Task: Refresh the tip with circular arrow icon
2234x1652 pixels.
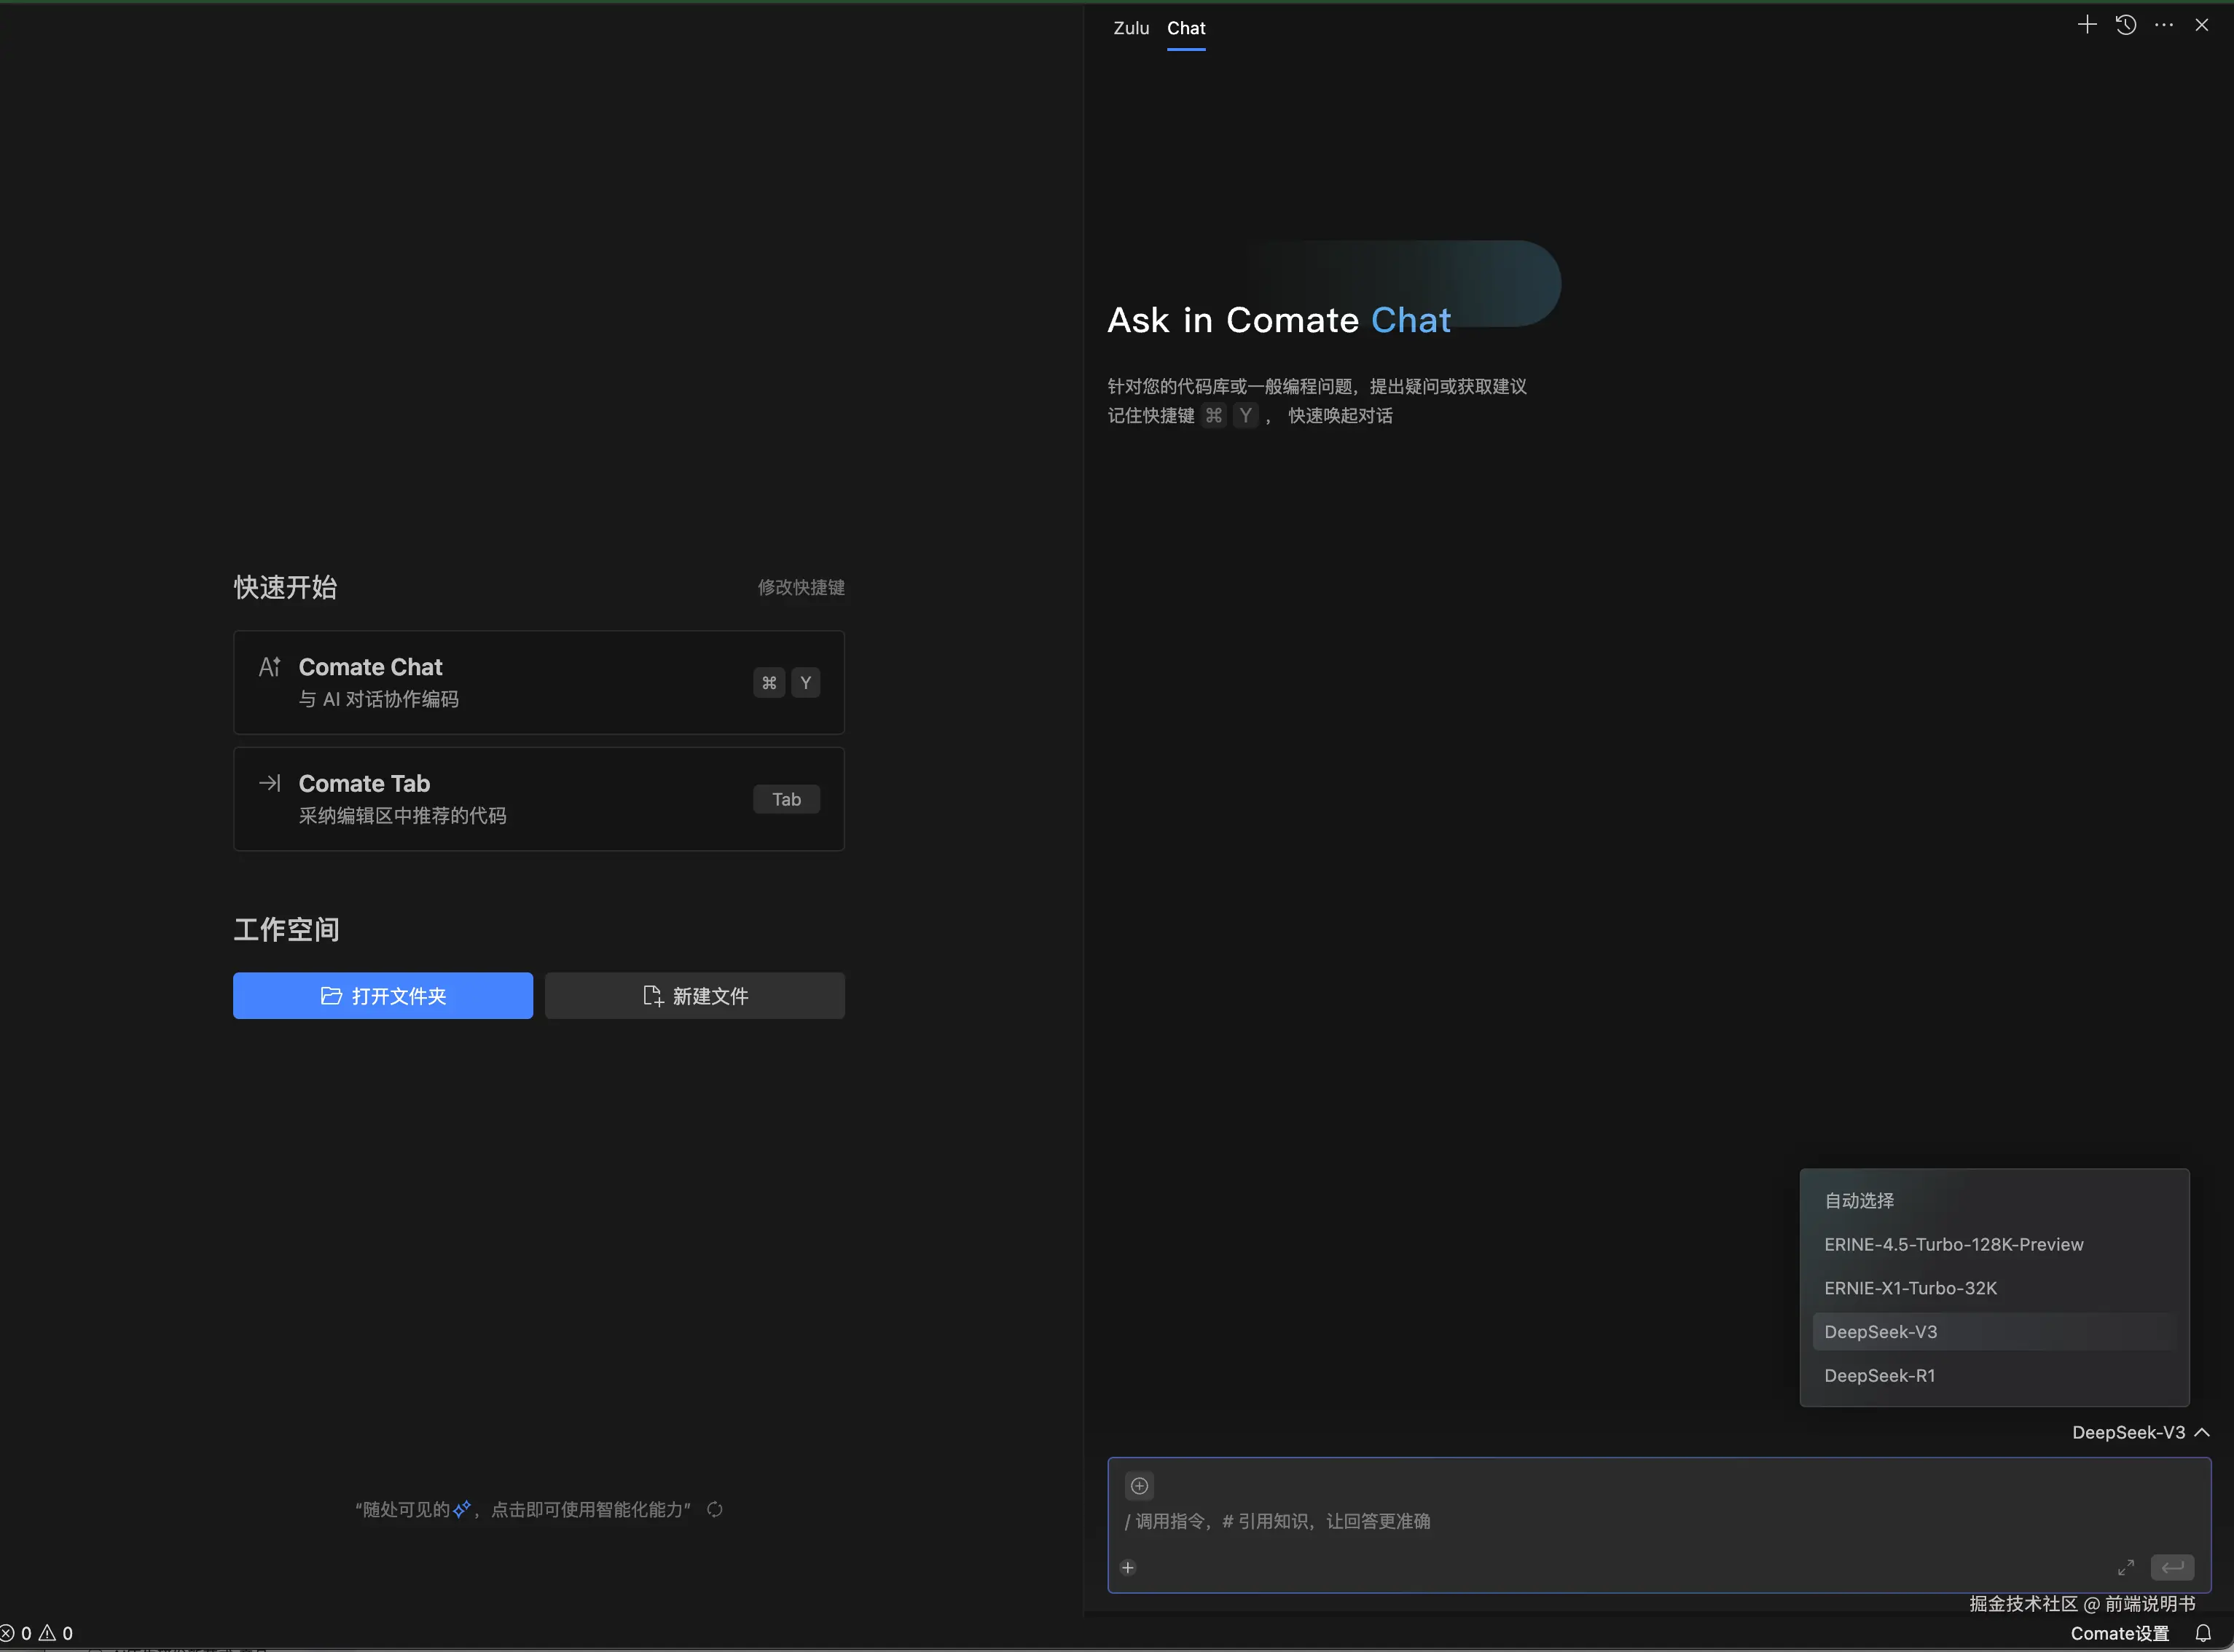Action: [714, 1510]
